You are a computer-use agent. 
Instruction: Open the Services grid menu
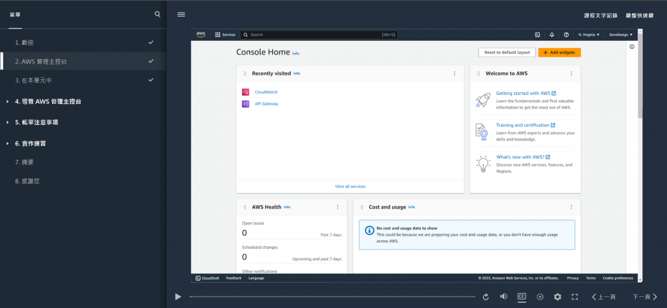pos(225,35)
